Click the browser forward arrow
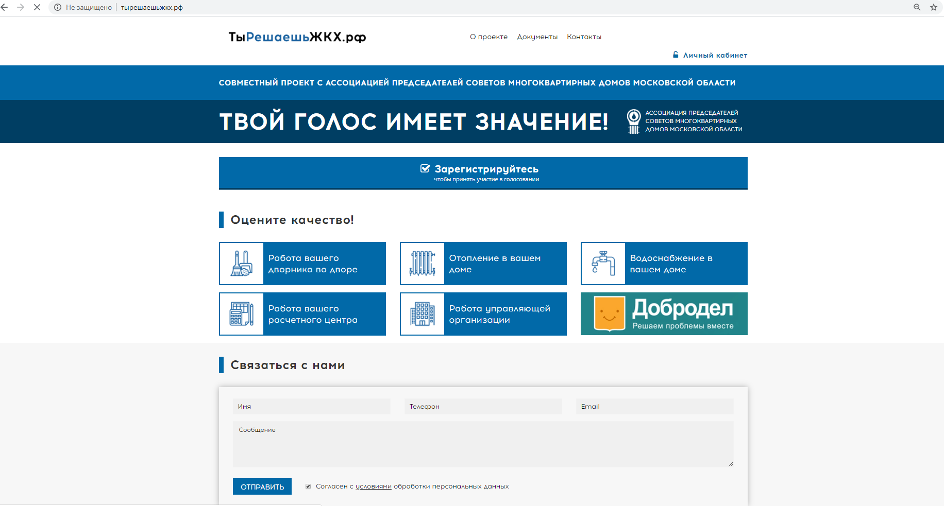Image resolution: width=944 pixels, height=506 pixels. (x=21, y=7)
